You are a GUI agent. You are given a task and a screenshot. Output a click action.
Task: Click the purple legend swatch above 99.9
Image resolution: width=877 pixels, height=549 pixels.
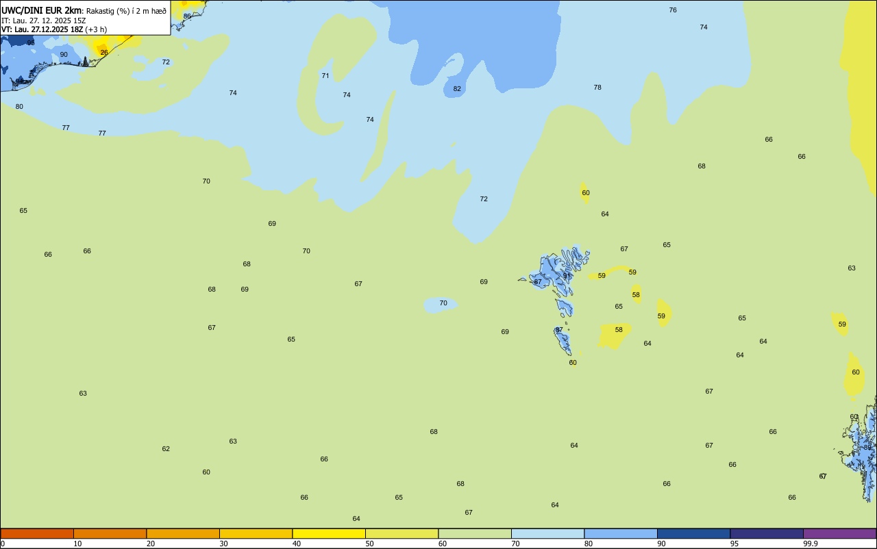click(839, 533)
